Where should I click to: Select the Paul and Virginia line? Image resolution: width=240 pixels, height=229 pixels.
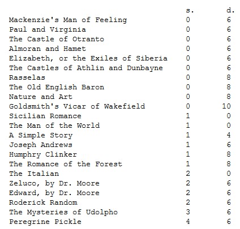[48, 29]
